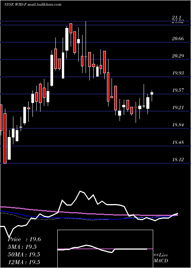
Task: Click the tall red candlestick bottoming at 18.12
Action: click(x=5, y=138)
